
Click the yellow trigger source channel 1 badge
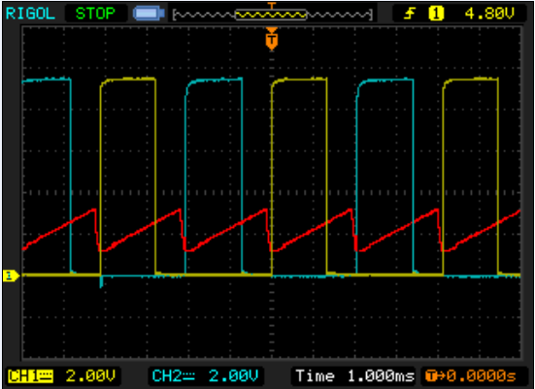(436, 14)
